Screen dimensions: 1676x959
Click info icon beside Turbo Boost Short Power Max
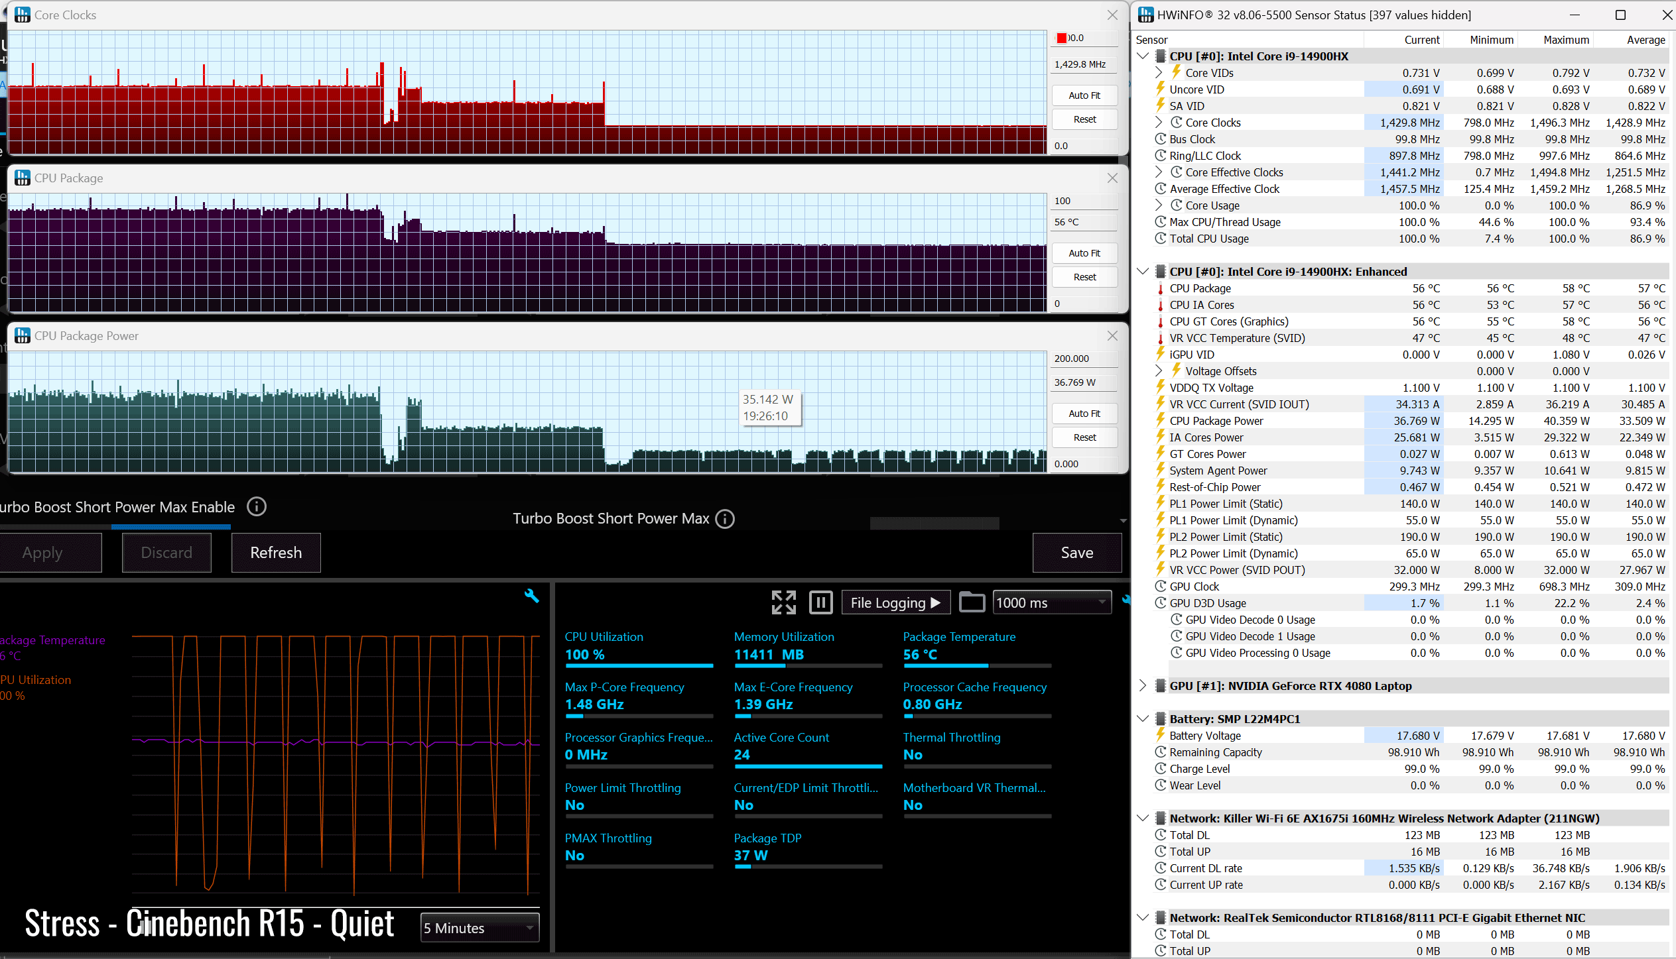(726, 519)
